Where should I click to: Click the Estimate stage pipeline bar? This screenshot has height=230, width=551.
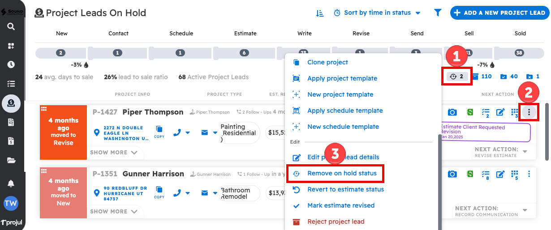(x=245, y=53)
